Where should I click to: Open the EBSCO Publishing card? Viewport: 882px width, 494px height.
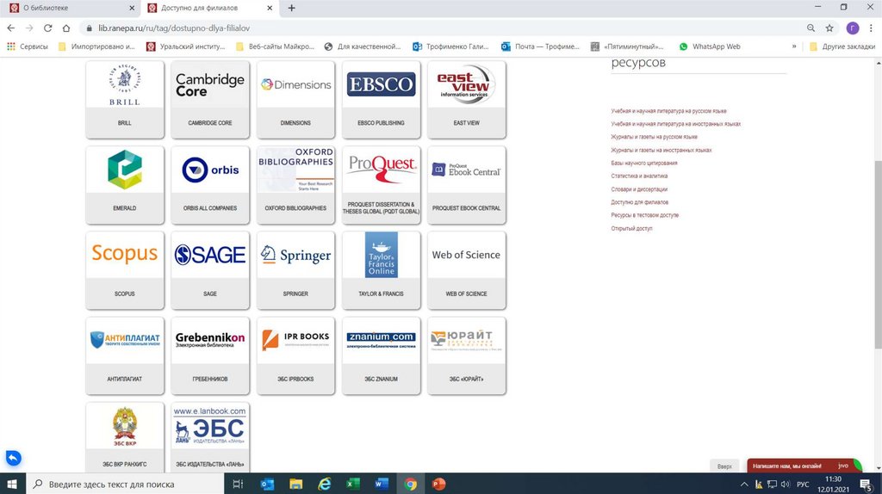click(x=381, y=100)
